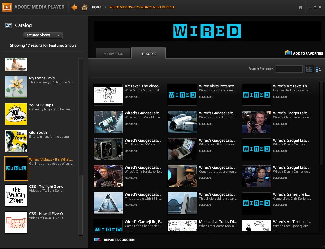This screenshot has height=249, width=325.
Task: Click the Home house icon
Action: coord(84,7)
